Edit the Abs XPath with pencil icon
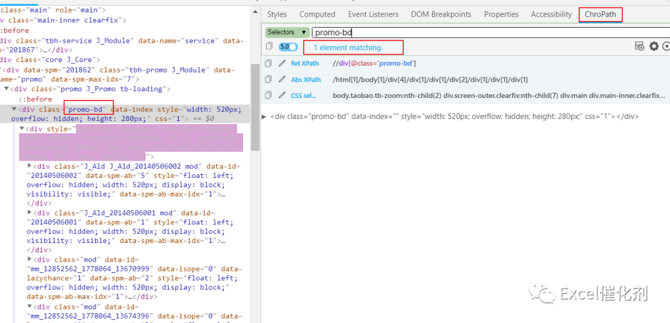 click(282, 79)
